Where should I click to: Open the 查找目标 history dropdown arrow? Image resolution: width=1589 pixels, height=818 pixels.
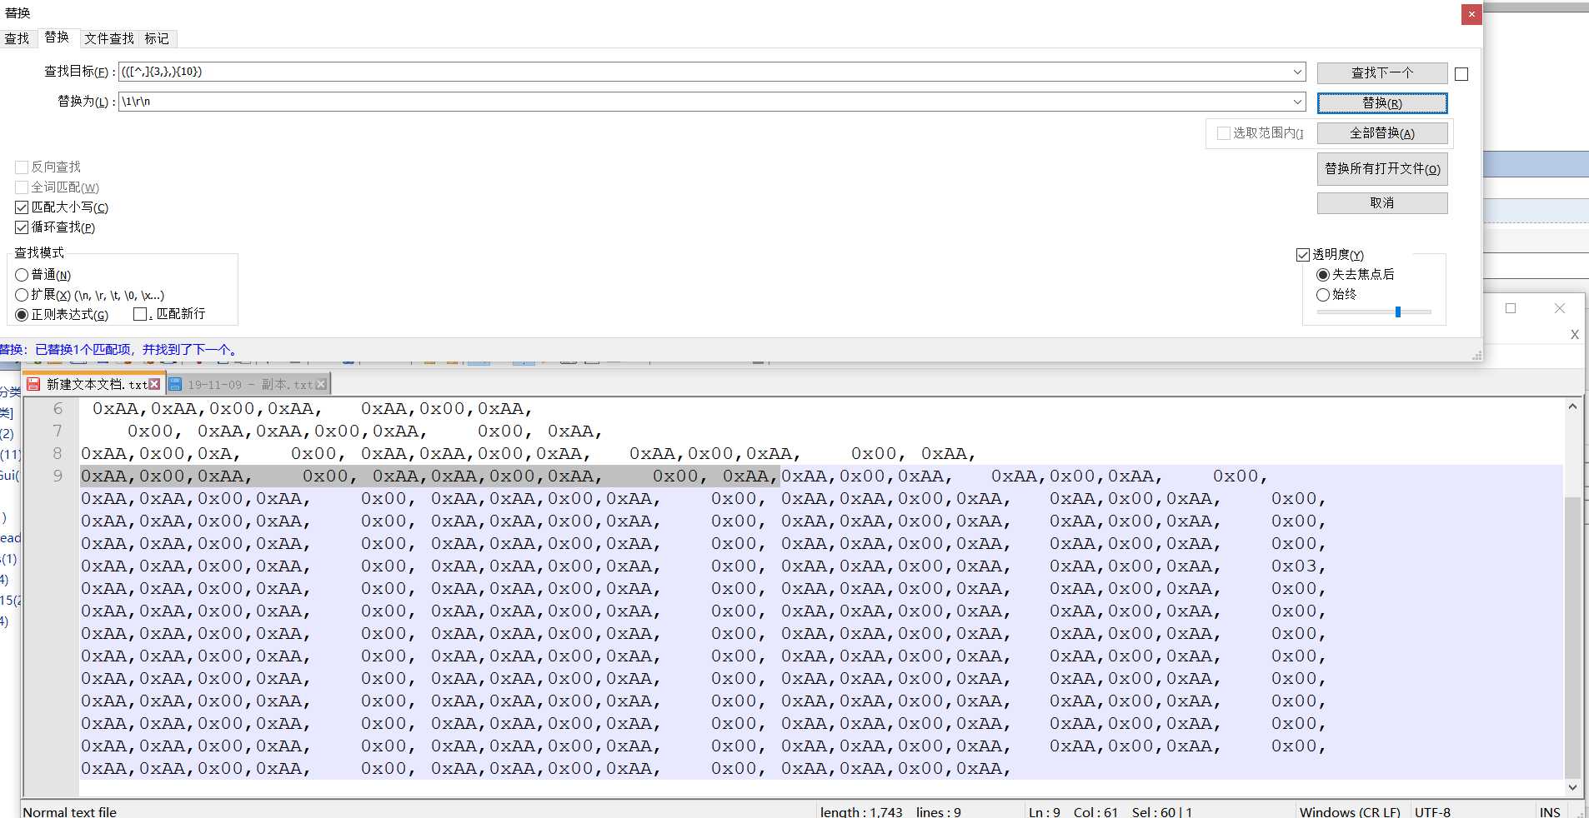[x=1297, y=72]
